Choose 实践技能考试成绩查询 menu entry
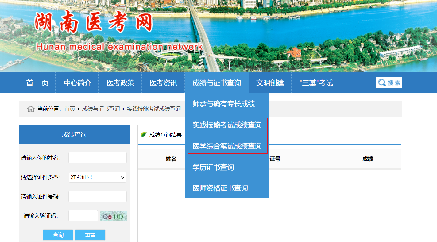The image size is (437, 242). [227, 125]
